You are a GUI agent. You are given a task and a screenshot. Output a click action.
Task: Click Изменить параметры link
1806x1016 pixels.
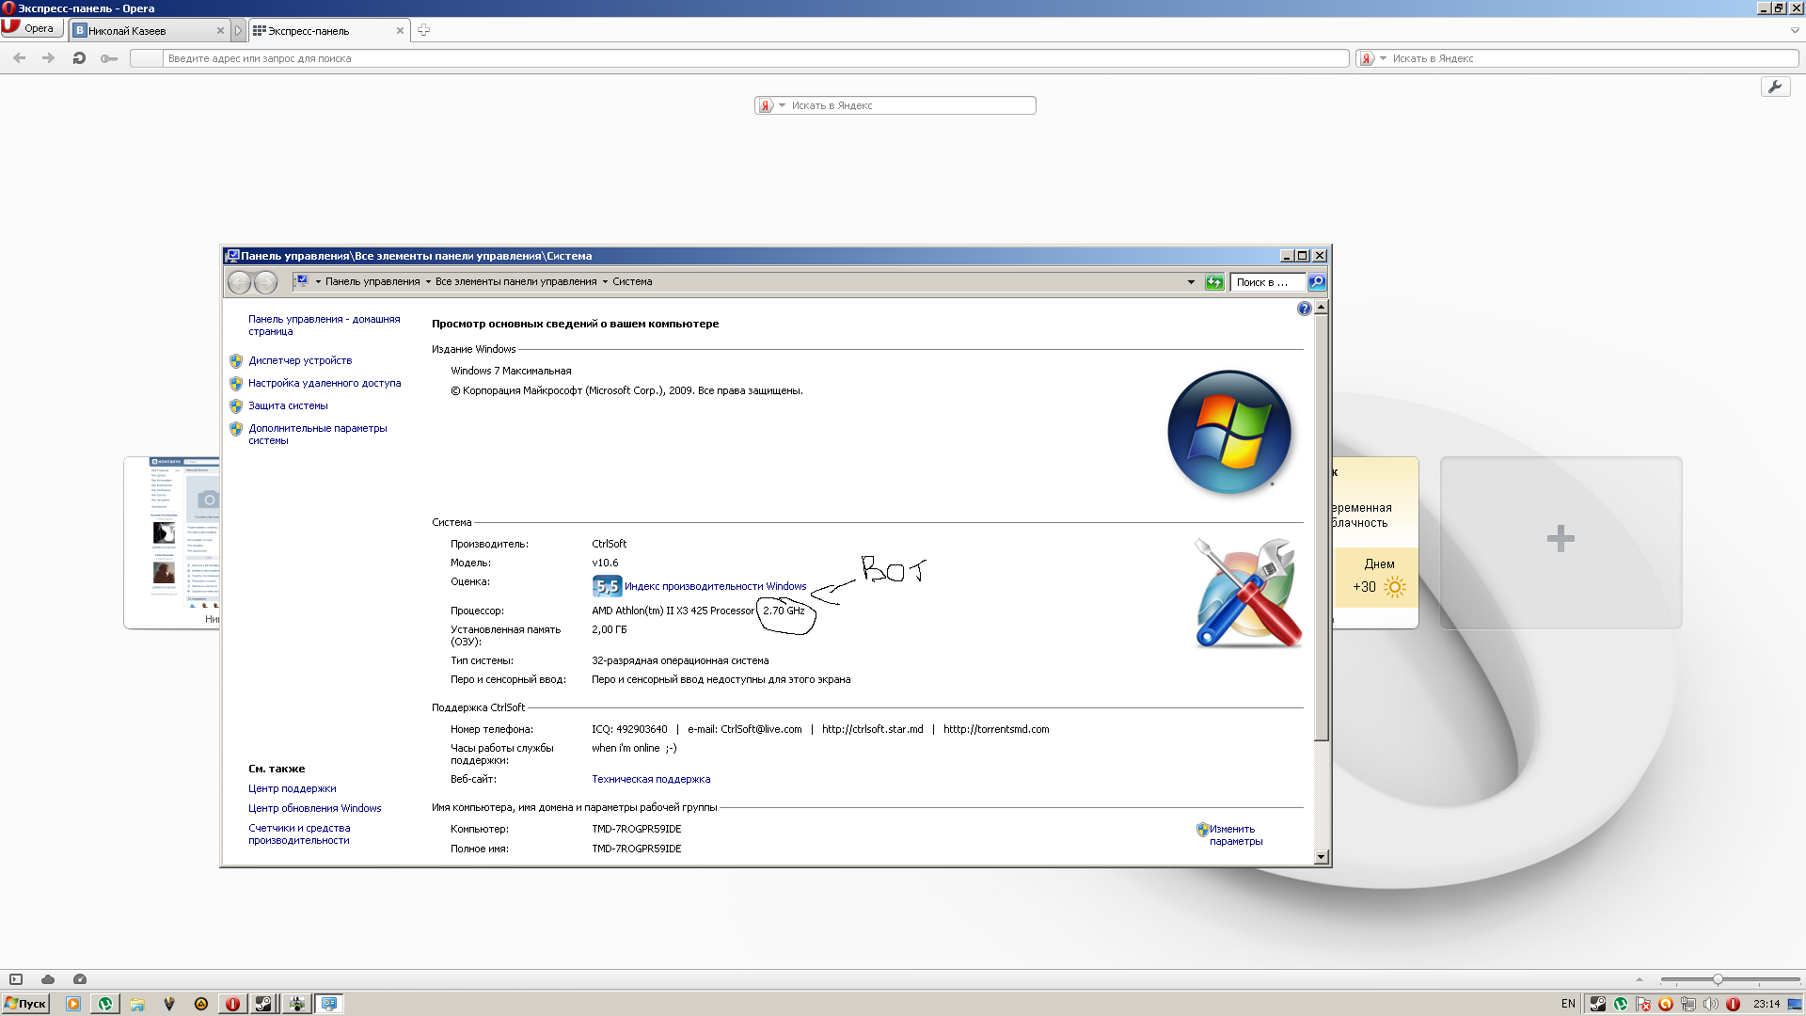(x=1236, y=835)
